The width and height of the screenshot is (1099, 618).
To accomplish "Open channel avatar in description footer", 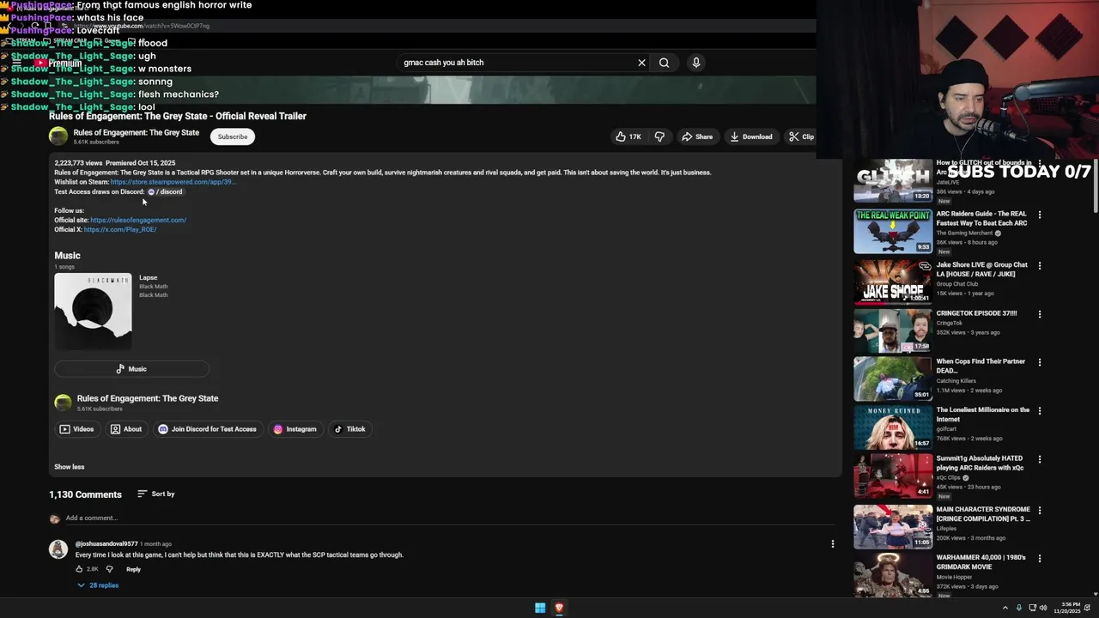I will coord(63,403).
